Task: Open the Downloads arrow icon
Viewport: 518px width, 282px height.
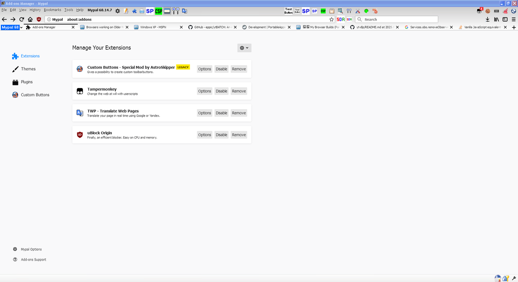Action: (488, 19)
